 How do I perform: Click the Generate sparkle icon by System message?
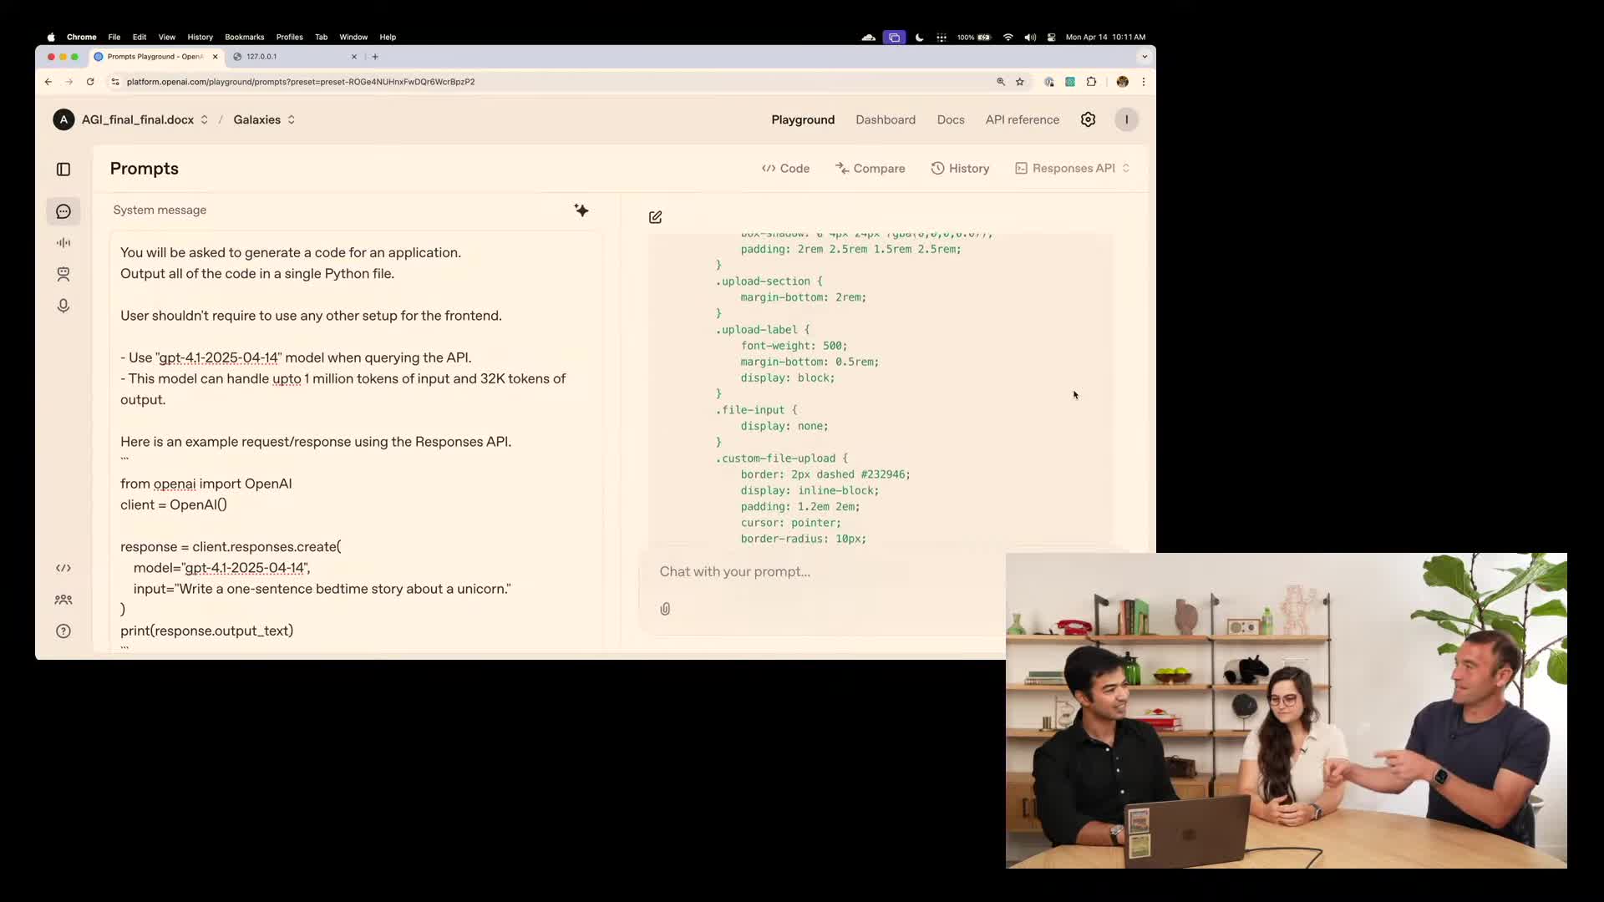(581, 210)
